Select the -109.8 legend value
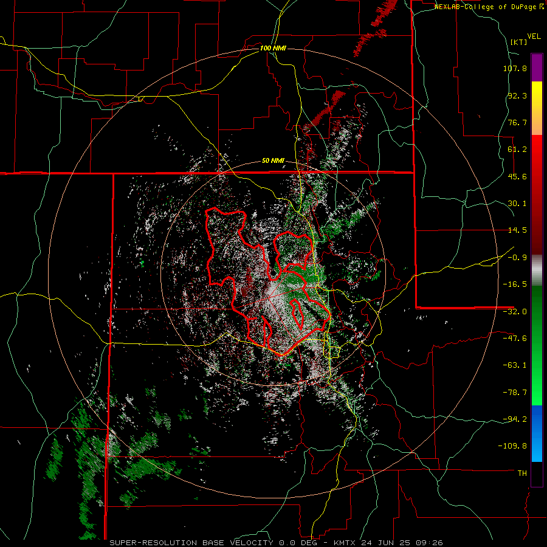This screenshot has width=547, height=547. pyautogui.click(x=513, y=446)
